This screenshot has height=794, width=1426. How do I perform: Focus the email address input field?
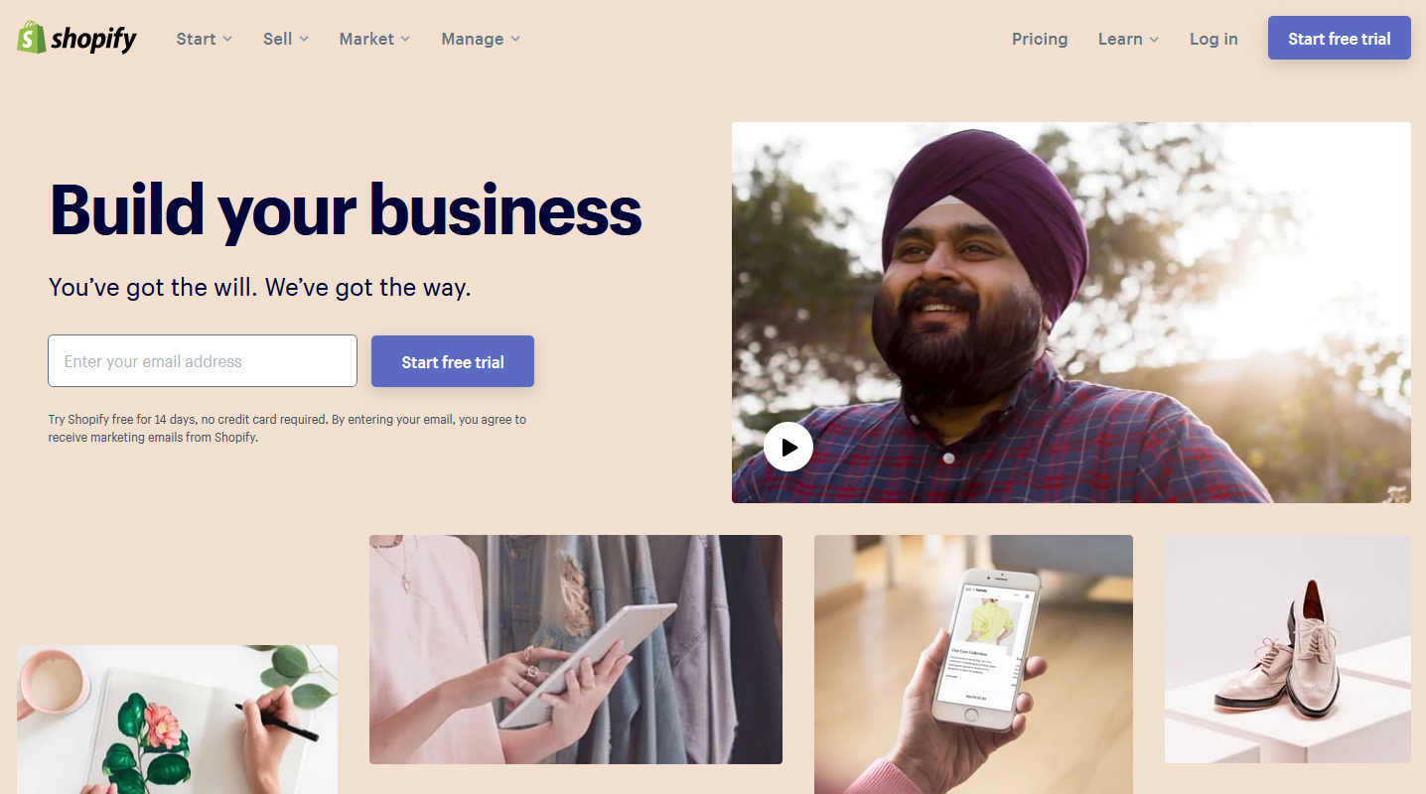[203, 360]
